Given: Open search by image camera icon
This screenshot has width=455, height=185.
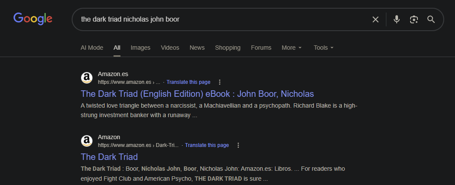Looking at the screenshot, I should click(414, 19).
